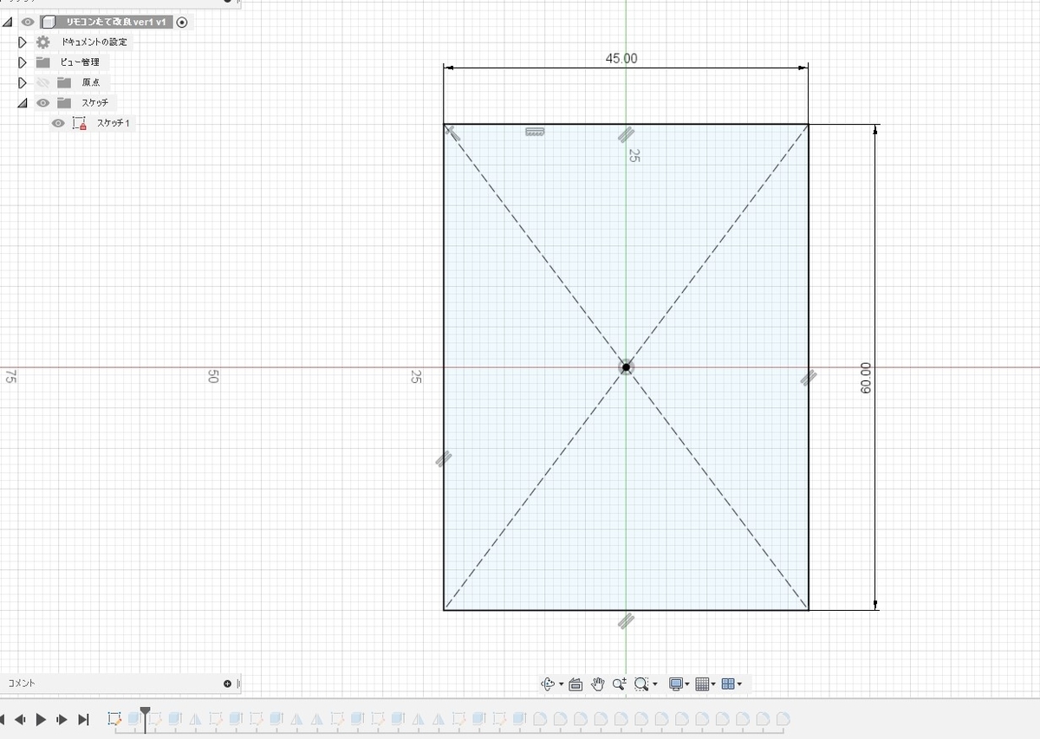
Task: Jump to end of timeline
Action: tap(84, 719)
